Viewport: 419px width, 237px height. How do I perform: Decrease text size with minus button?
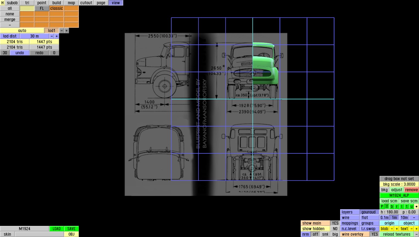click(412, 229)
